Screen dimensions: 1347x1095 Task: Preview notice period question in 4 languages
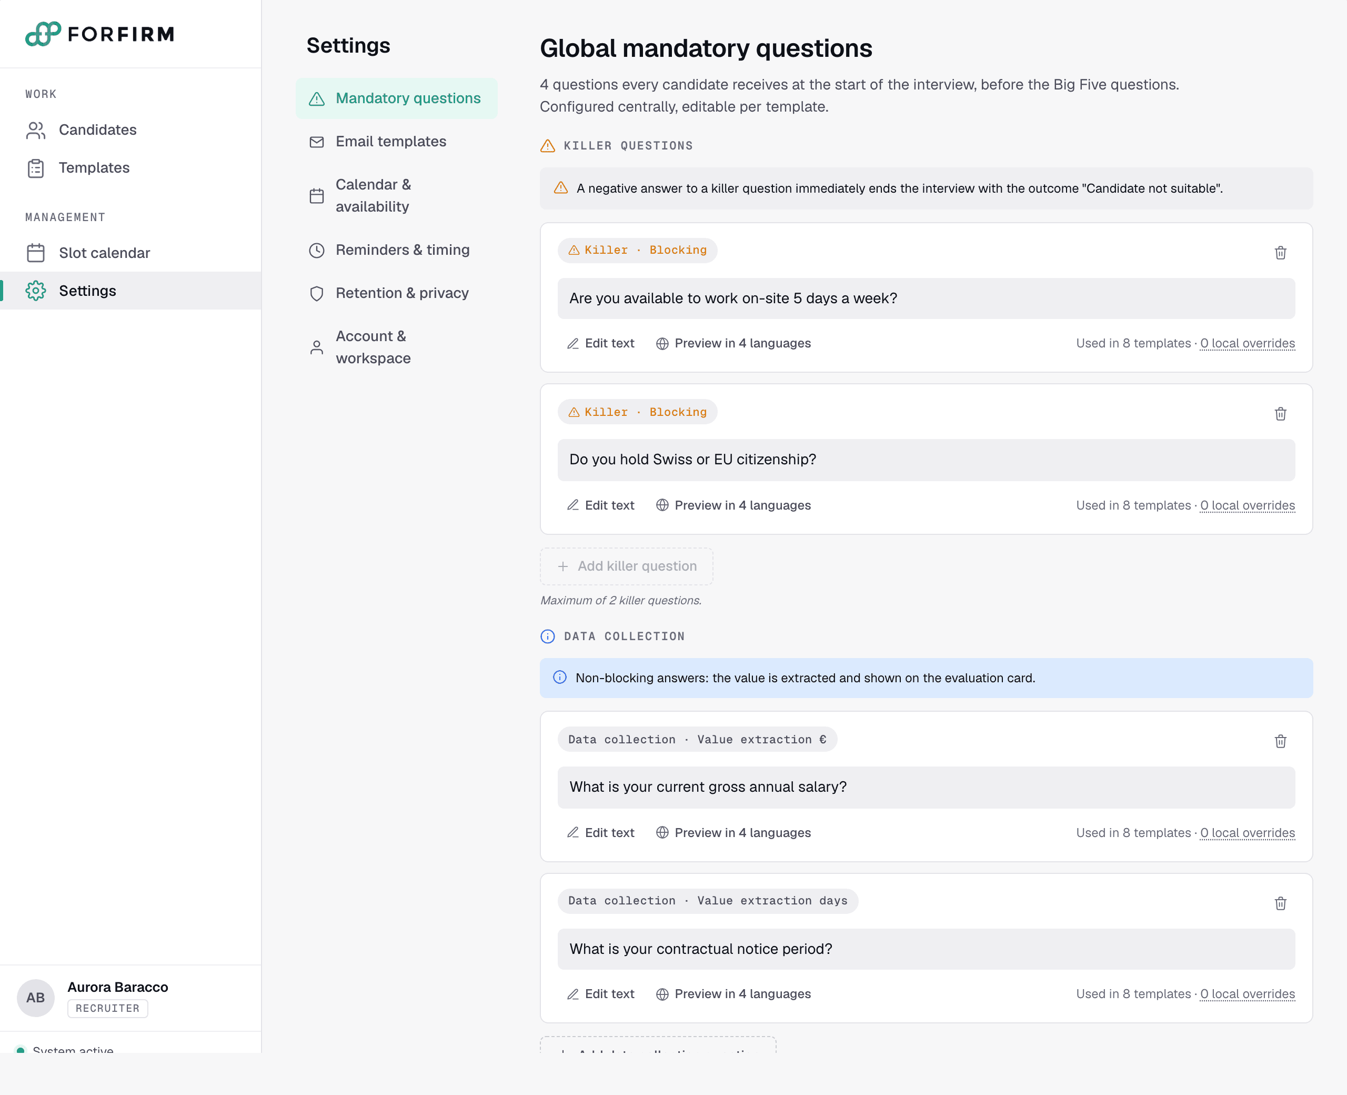(733, 994)
